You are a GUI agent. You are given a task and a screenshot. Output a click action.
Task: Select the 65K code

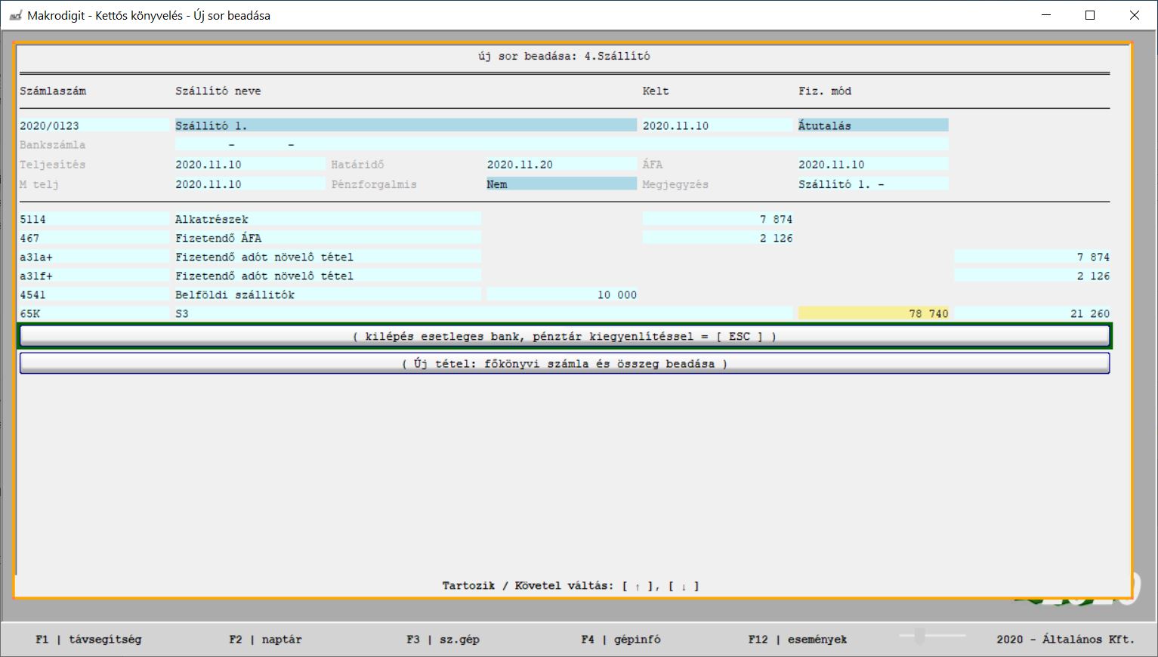96,313
